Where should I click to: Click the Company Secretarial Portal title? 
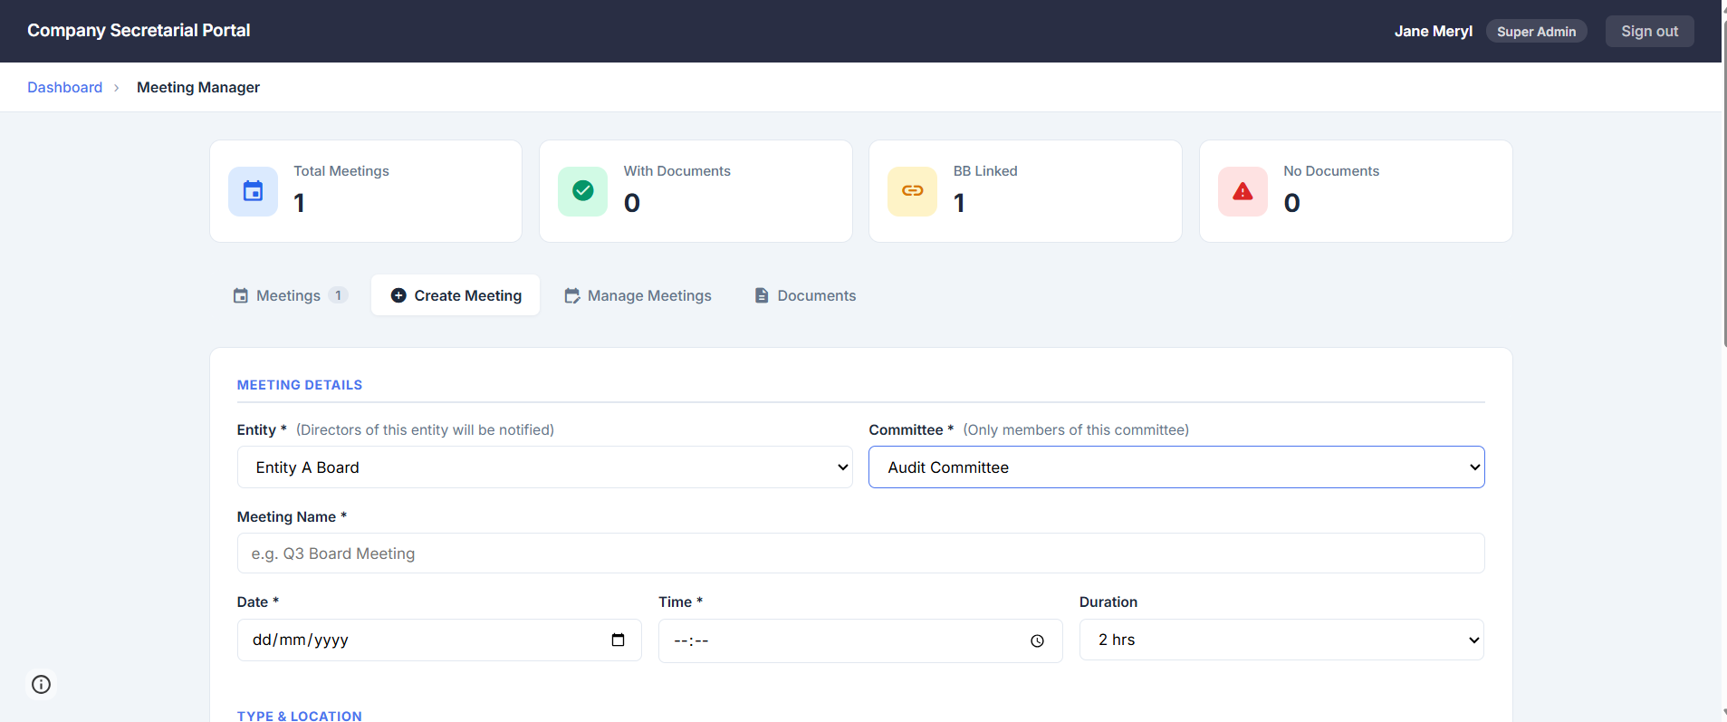(x=139, y=30)
